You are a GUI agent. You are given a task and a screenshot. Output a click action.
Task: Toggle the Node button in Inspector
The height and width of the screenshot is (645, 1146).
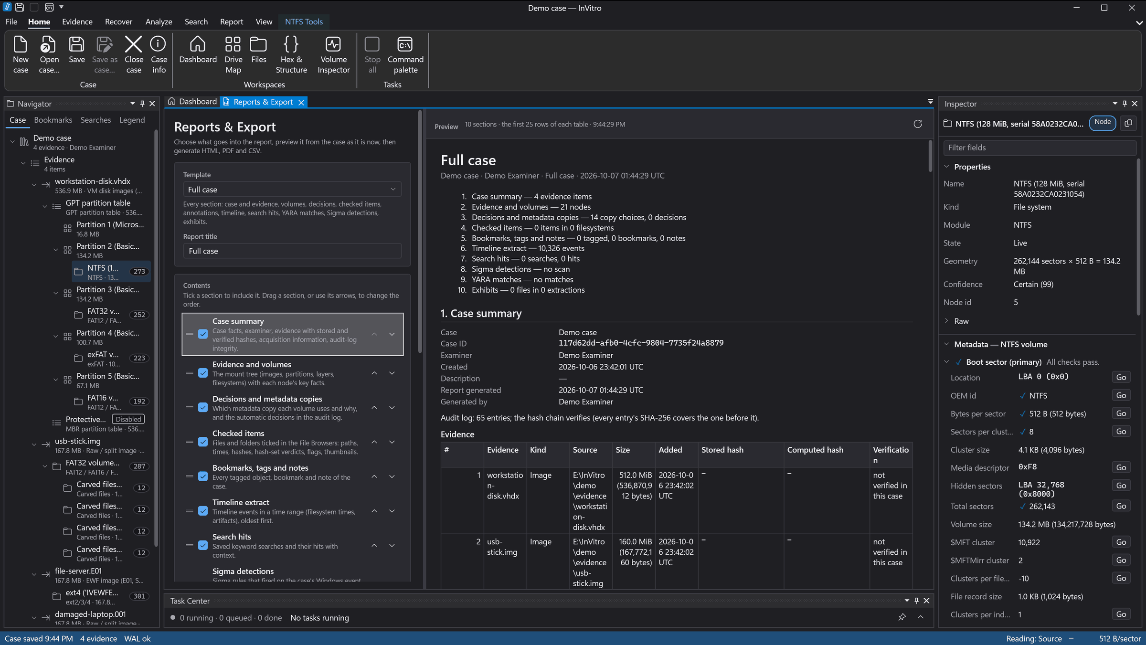(1102, 122)
